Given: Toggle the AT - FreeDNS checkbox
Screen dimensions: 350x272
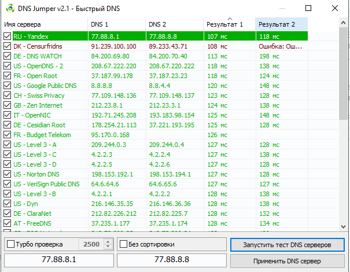Looking at the screenshot, I should pos(7,223).
